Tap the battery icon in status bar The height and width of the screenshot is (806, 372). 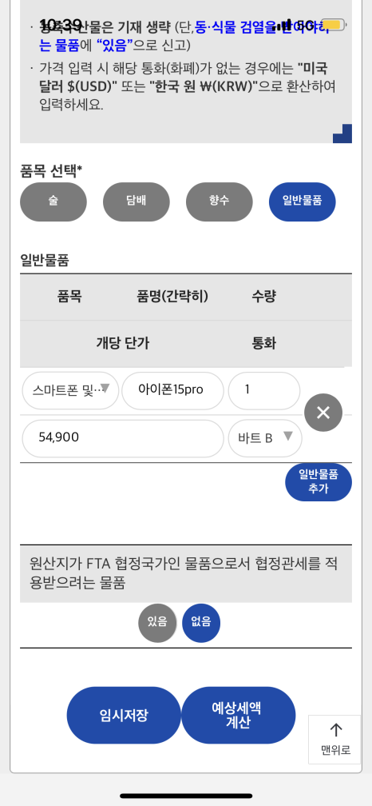coord(333,24)
